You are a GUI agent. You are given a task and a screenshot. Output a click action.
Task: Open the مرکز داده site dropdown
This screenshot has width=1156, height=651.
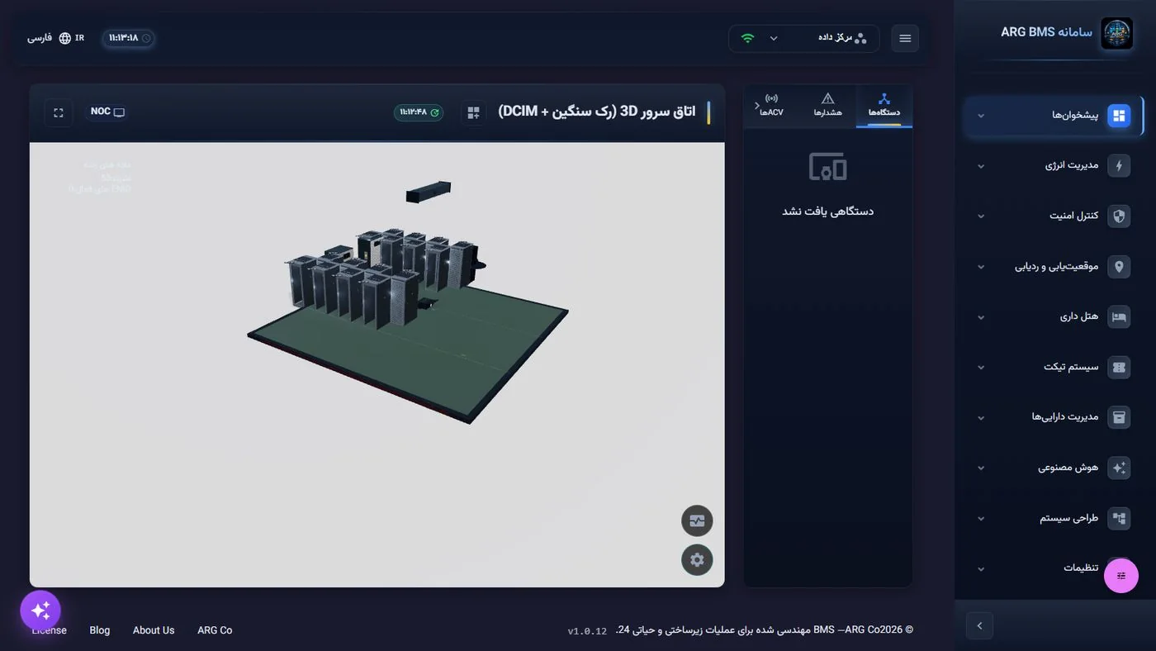804,38
